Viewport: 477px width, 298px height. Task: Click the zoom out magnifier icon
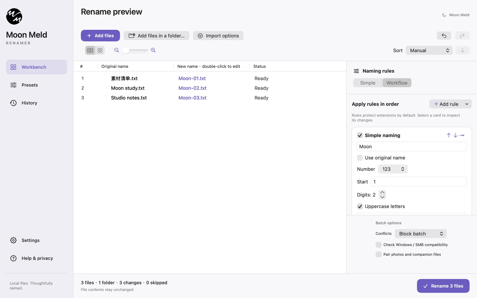pyautogui.click(x=117, y=50)
